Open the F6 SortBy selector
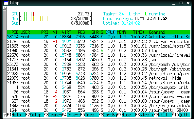The height and width of the screenshot is (119, 194). [108, 115]
